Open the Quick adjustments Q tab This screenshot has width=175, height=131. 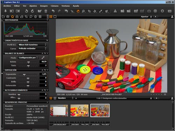pos(12,17)
